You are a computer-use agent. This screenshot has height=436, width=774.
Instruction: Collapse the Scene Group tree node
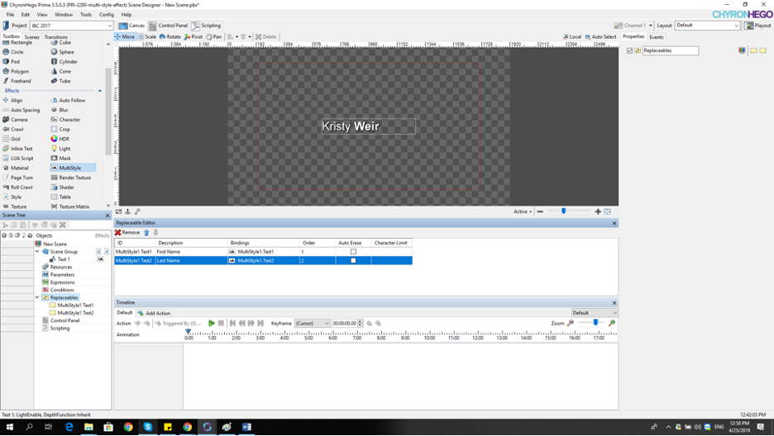click(37, 252)
